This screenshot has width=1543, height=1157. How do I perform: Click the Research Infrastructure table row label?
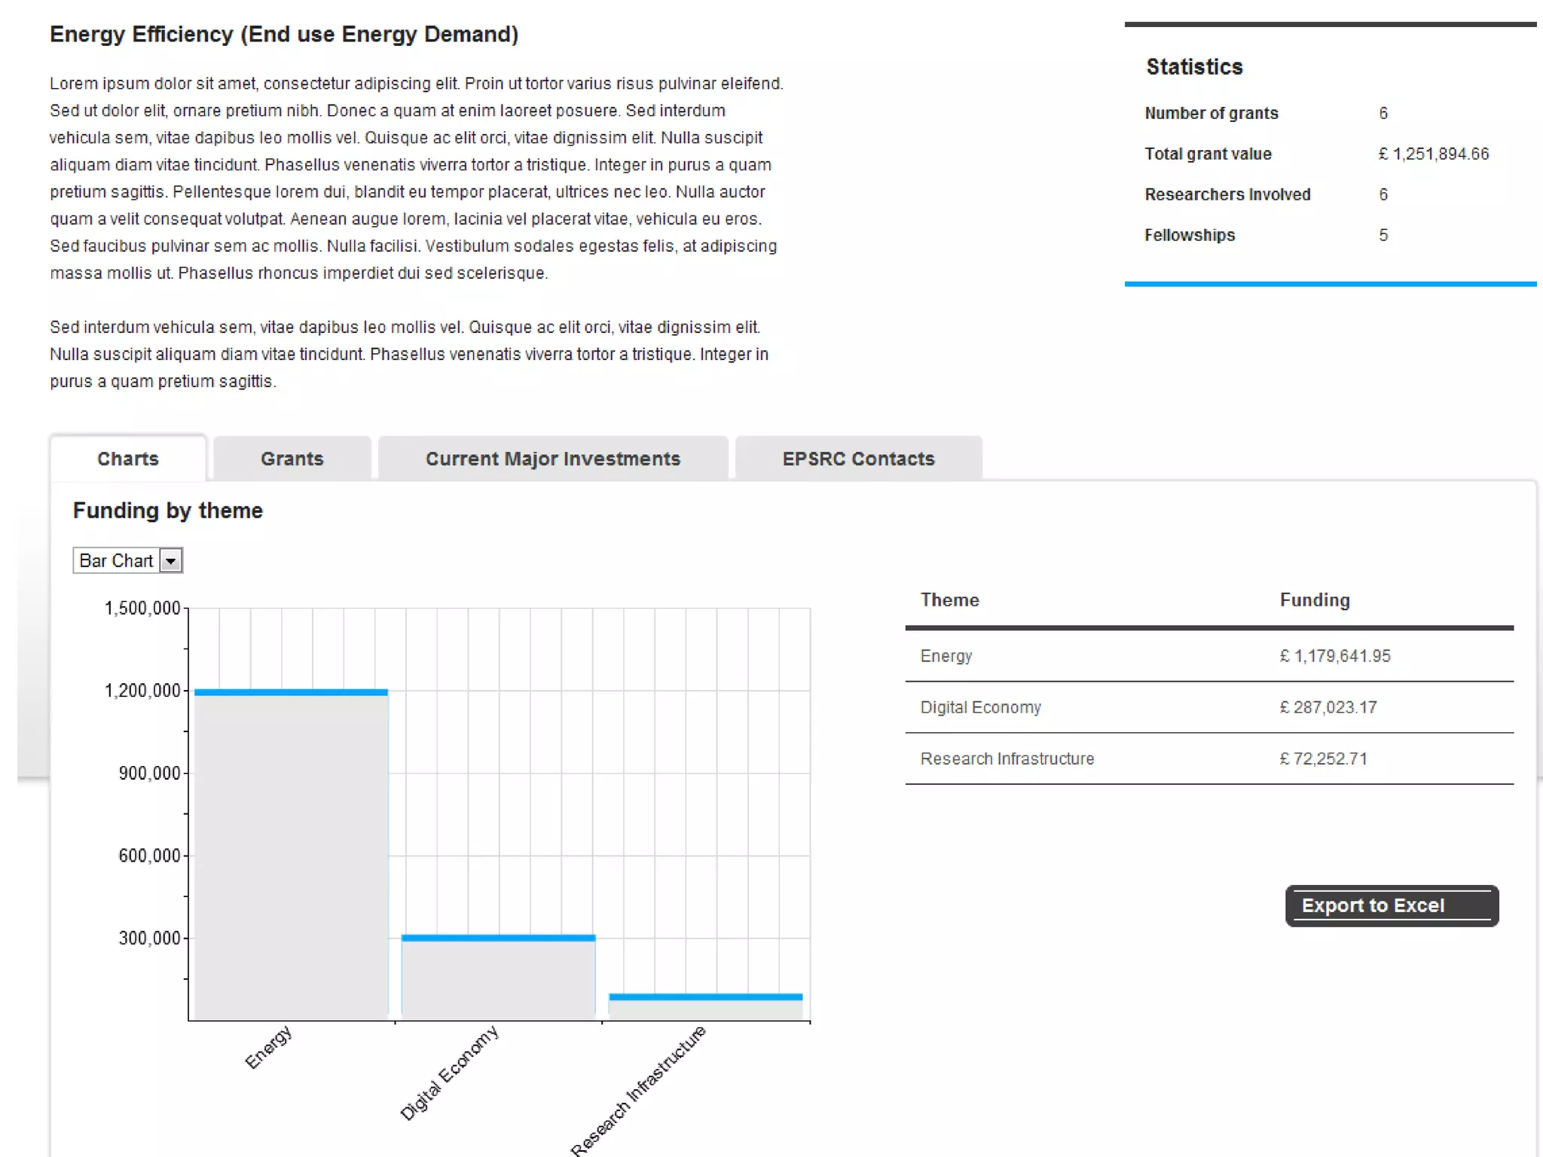click(1007, 759)
